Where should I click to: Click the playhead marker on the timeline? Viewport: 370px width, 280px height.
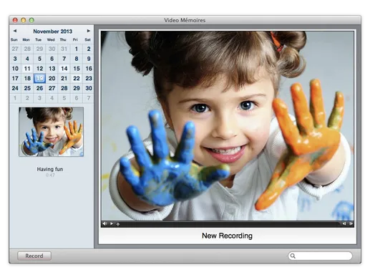tap(118, 224)
